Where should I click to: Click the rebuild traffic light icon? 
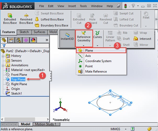126,6
